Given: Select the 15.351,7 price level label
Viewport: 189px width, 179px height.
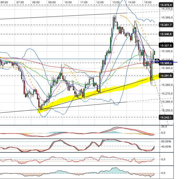Looking at the screenshot, I should pyautogui.click(x=166, y=25).
